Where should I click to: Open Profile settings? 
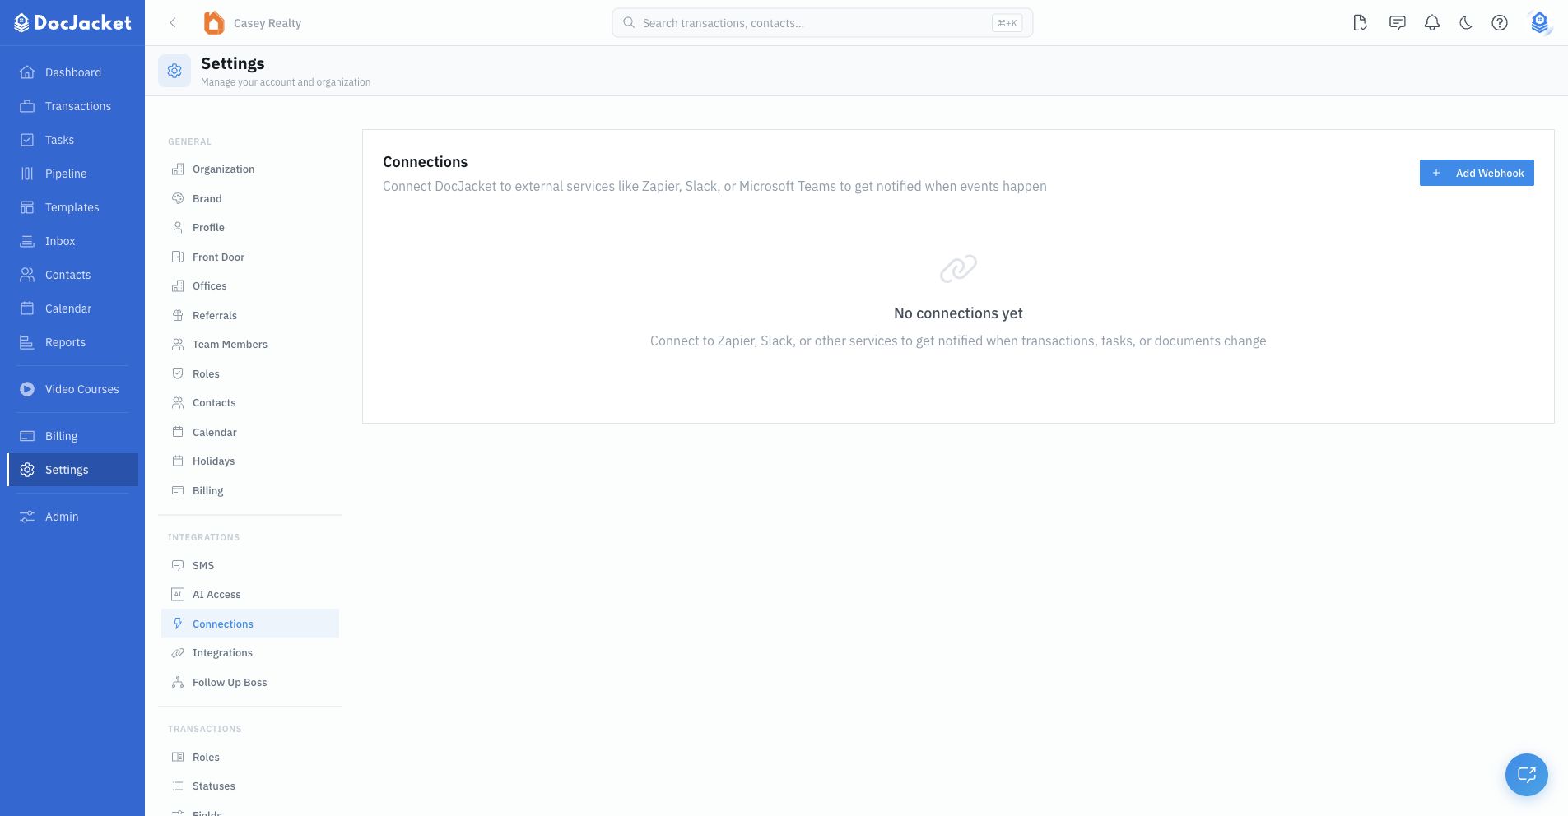(250, 228)
